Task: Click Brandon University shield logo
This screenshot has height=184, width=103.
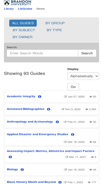Action: point(7,3)
